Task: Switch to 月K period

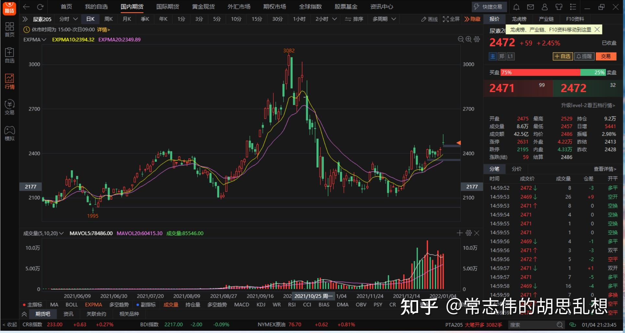Action: tap(126, 19)
